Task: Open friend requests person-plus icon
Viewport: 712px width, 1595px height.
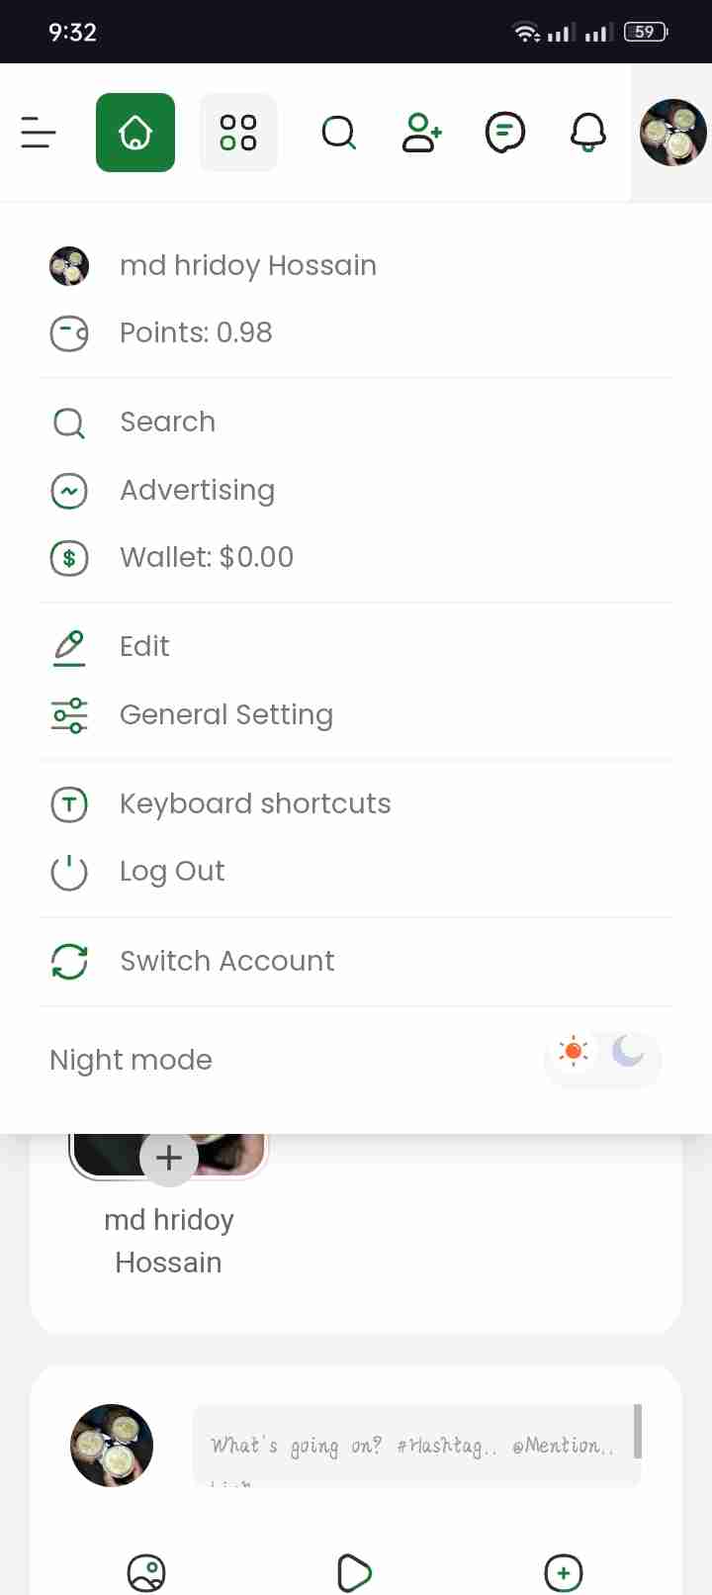Action: pyautogui.click(x=422, y=133)
